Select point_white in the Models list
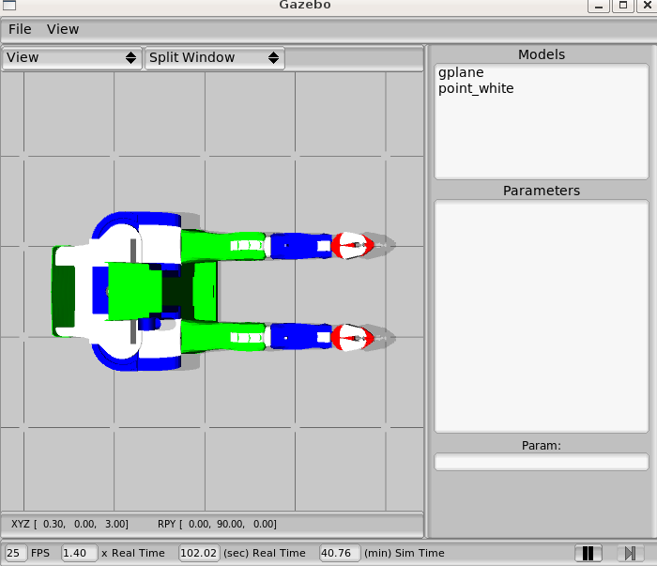 point(476,88)
